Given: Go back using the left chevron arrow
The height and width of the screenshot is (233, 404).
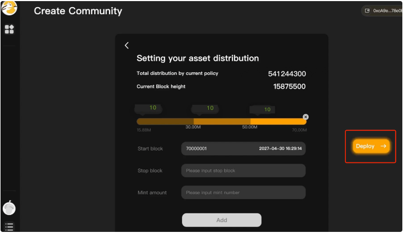Looking at the screenshot, I should pos(127,46).
